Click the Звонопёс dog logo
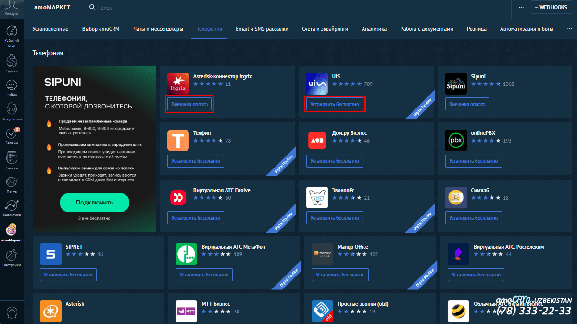Screen dimensions: 577x324 pos(317,197)
